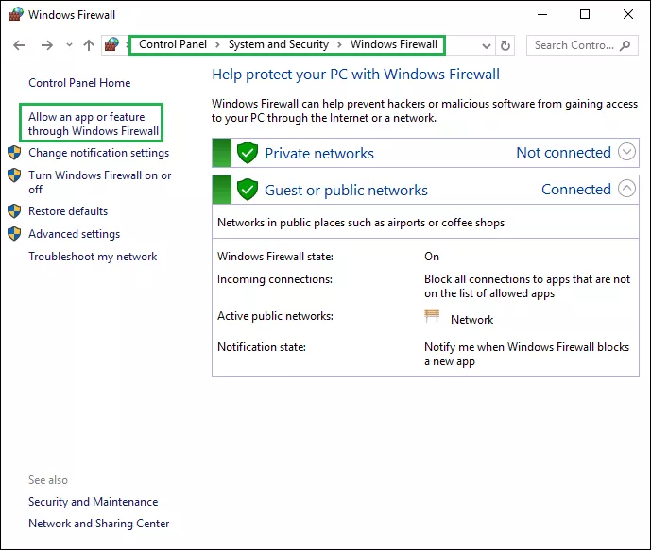Open Advanced settings
Viewport: 651px width, 550px height.
click(x=75, y=234)
